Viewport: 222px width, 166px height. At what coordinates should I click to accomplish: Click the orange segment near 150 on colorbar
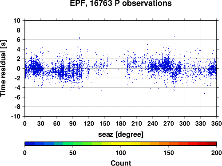pyautogui.click(x=169, y=144)
